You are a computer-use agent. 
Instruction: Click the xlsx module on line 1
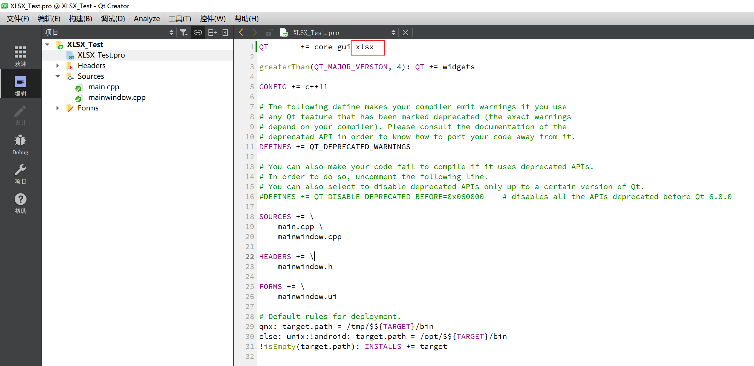pyautogui.click(x=364, y=47)
